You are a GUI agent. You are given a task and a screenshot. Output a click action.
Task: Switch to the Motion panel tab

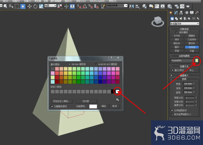(x=187, y=12)
